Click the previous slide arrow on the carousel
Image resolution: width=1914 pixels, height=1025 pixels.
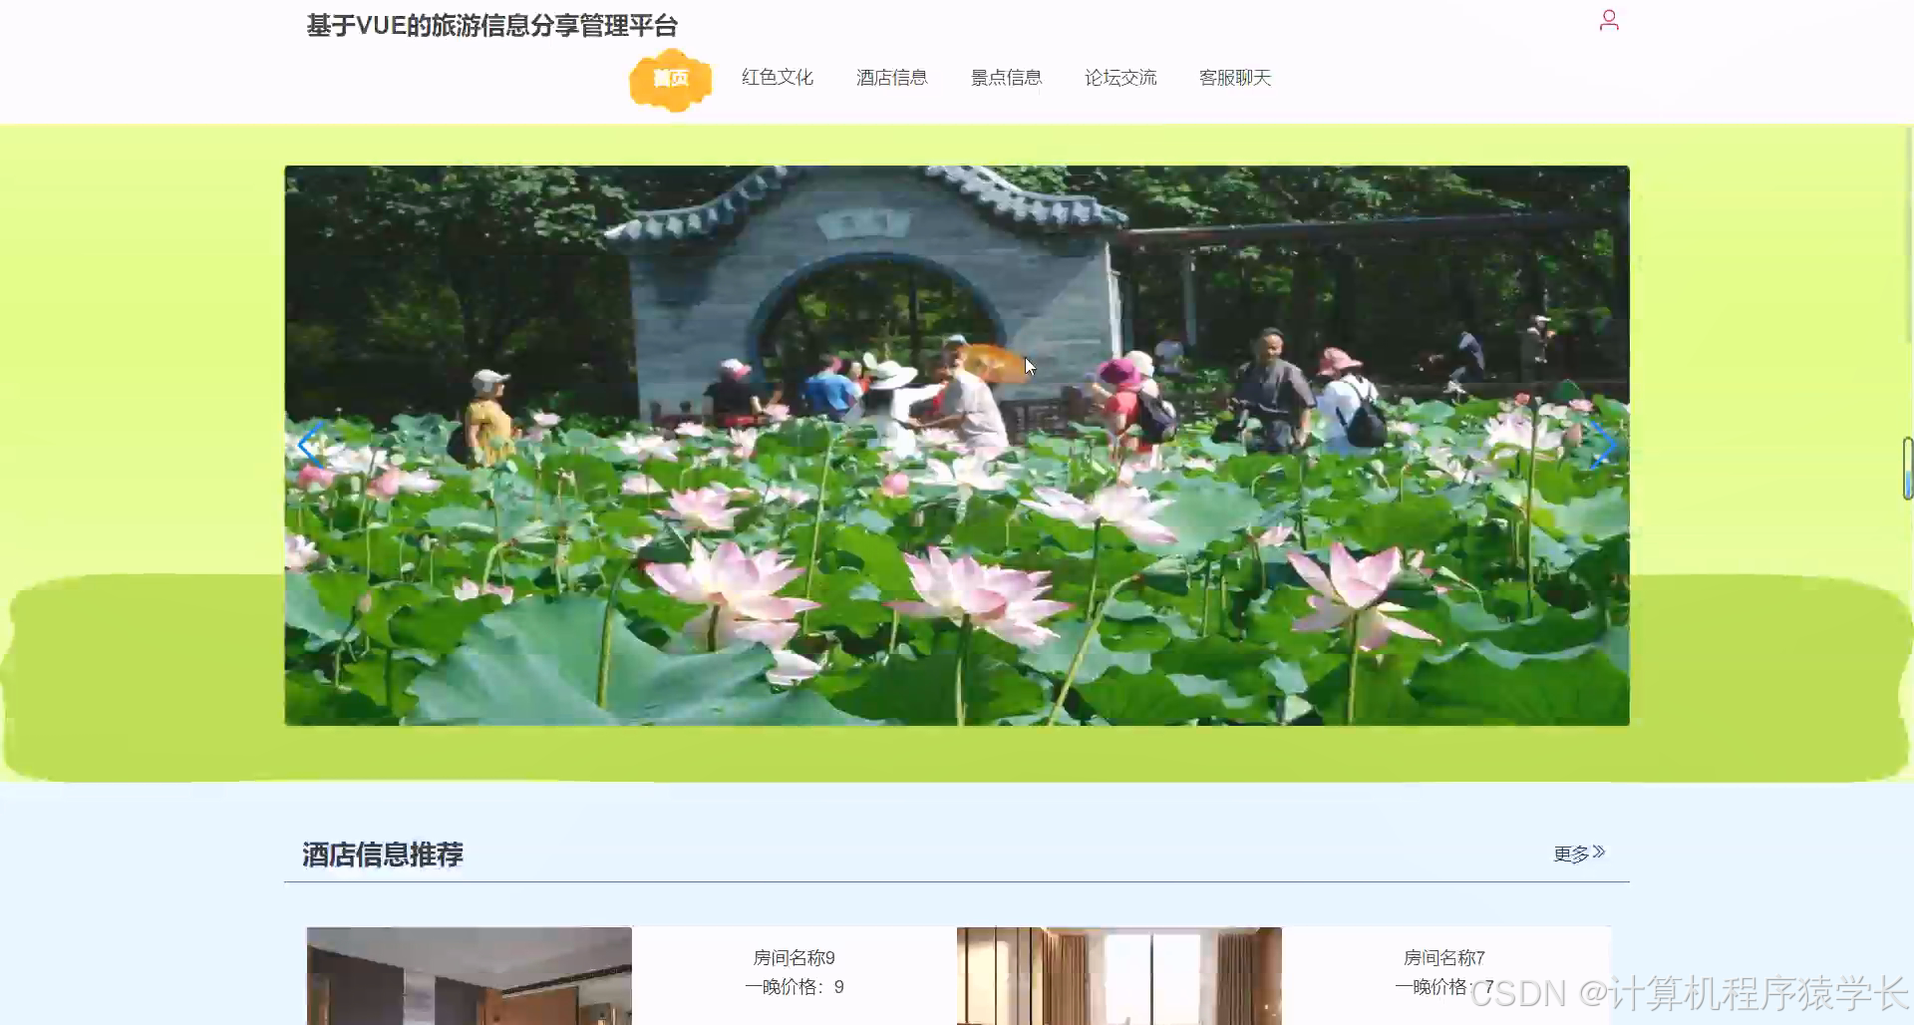coord(311,446)
